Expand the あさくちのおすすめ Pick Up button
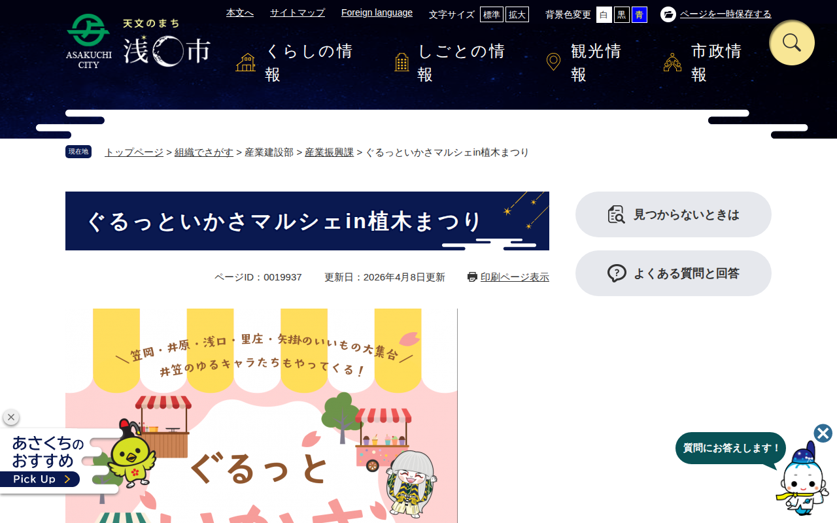 [40, 479]
